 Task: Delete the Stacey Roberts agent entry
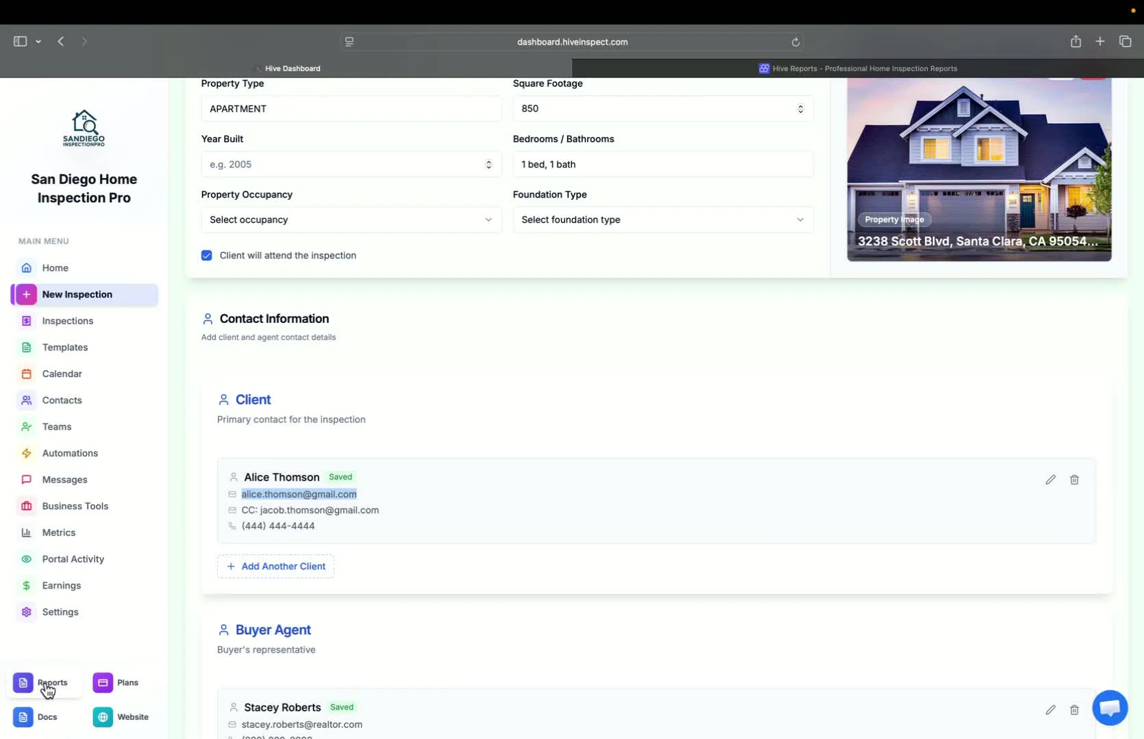[1073, 710]
